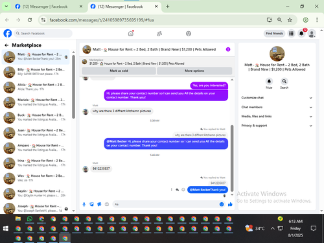
Task: Open the notifications bell
Action: point(301,34)
